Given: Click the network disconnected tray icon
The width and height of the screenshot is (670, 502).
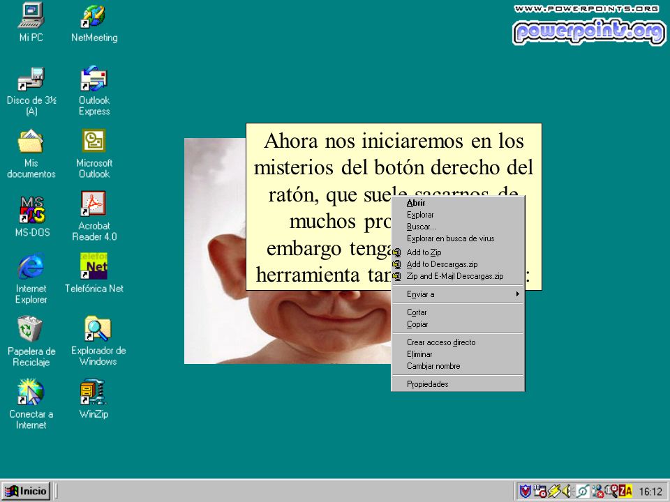Looking at the screenshot, I should tap(598, 491).
